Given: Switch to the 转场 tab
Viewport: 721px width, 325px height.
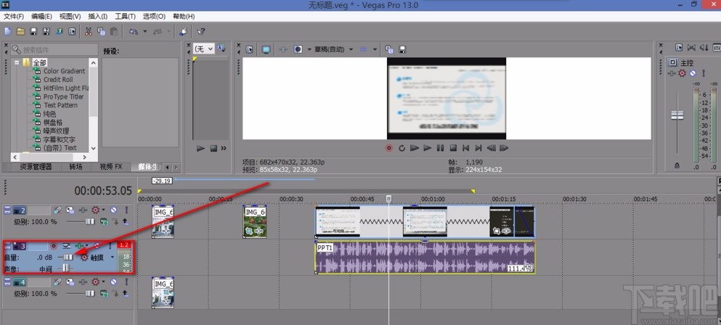Looking at the screenshot, I should tap(76, 167).
